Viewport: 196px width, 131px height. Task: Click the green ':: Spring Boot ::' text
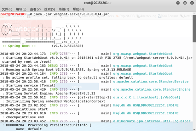(19, 46)
